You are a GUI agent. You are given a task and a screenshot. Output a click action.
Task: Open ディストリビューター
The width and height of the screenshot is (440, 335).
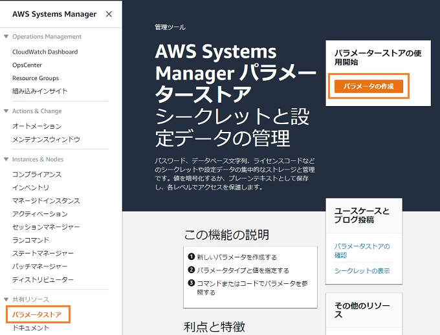pos(43,280)
